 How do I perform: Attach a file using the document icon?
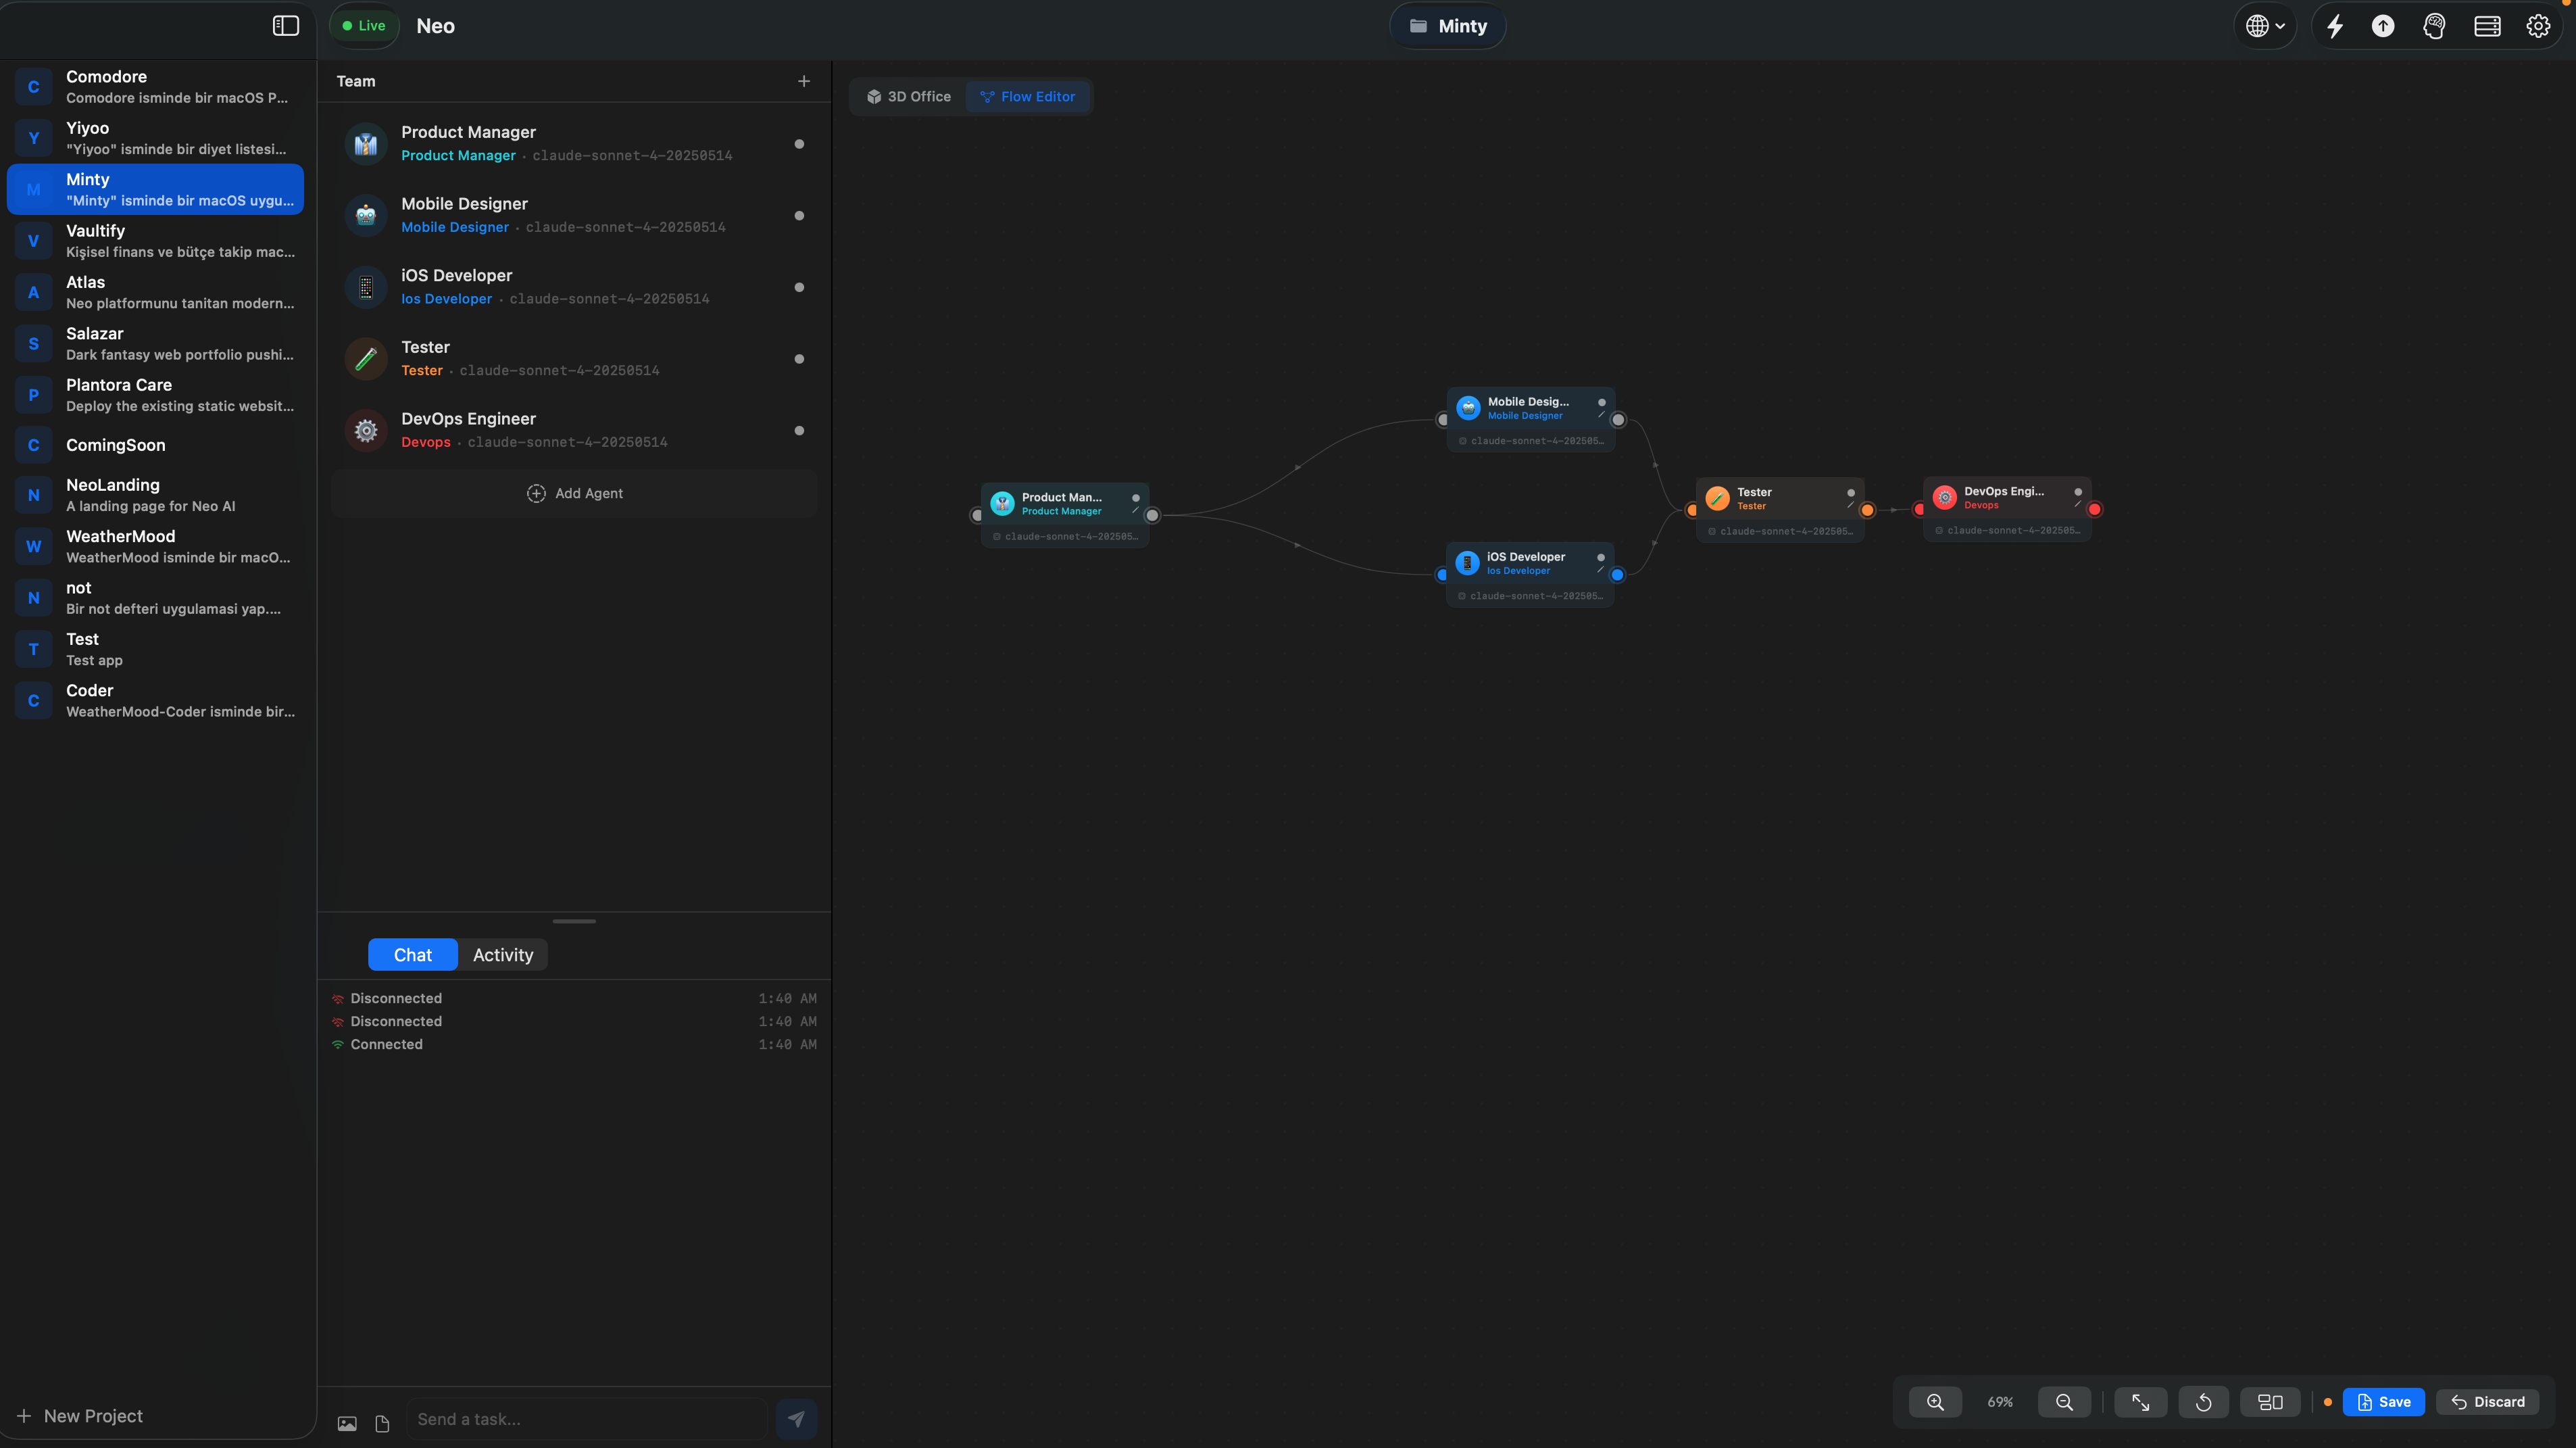click(x=382, y=1423)
